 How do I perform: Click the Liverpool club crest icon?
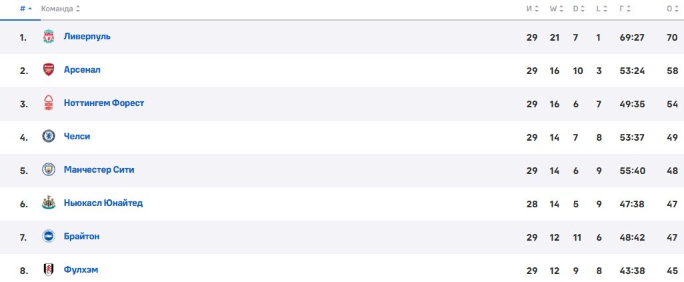(48, 37)
